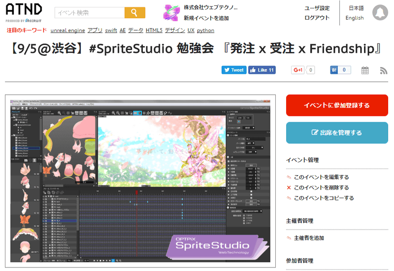Screen dimensions: 394x271
Task: Select keyword unreal engine
Action: (x=67, y=31)
